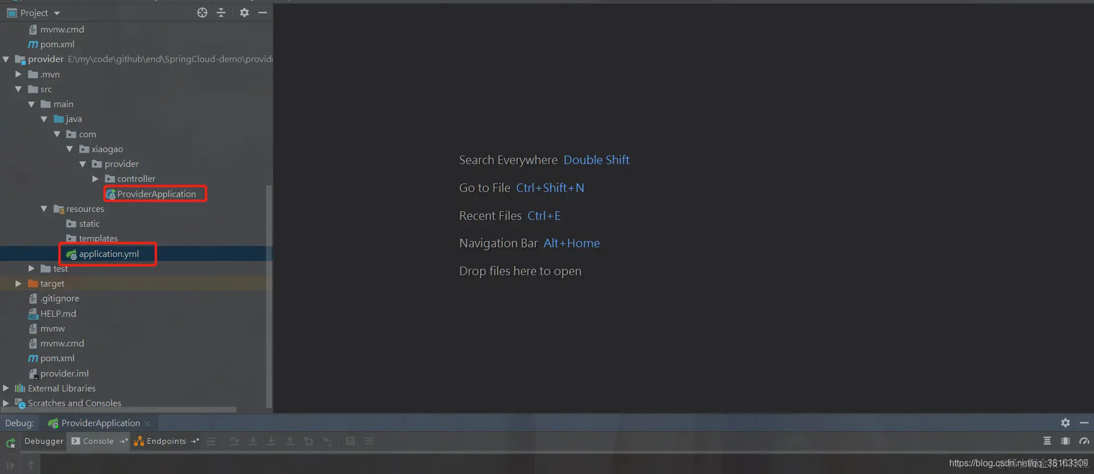This screenshot has width=1094, height=474.
Task: Select the .gitignore file
Action: click(59, 299)
